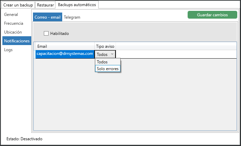Collapse the Tipo aviso combo box showing Todos
Viewport: 241px width, 146px height.
pyautogui.click(x=105, y=54)
